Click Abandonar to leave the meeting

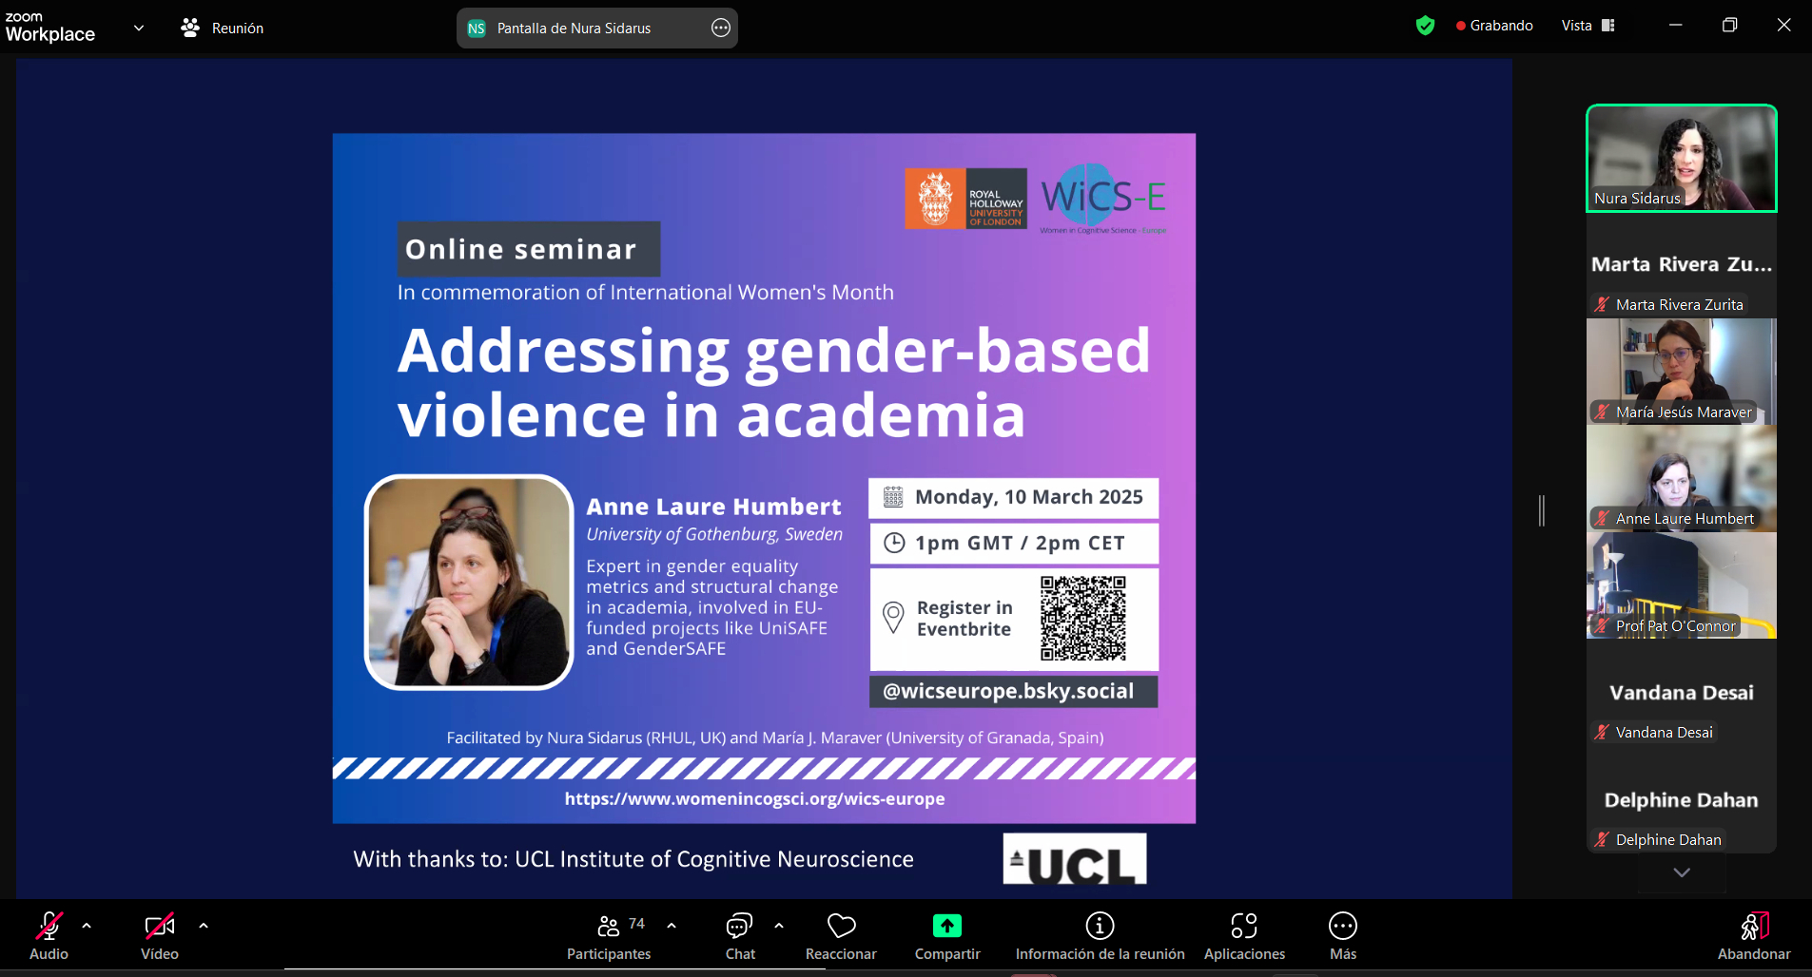(1753, 936)
